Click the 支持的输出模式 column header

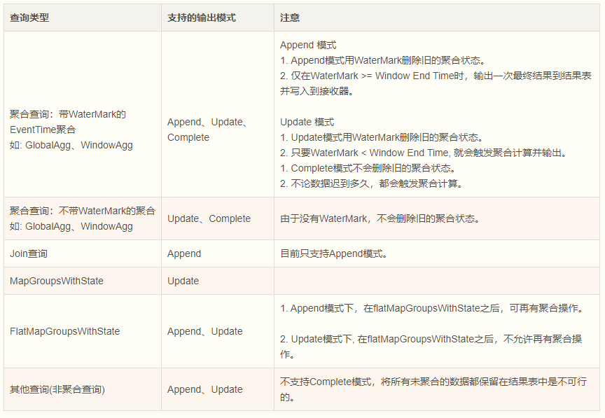(202, 18)
